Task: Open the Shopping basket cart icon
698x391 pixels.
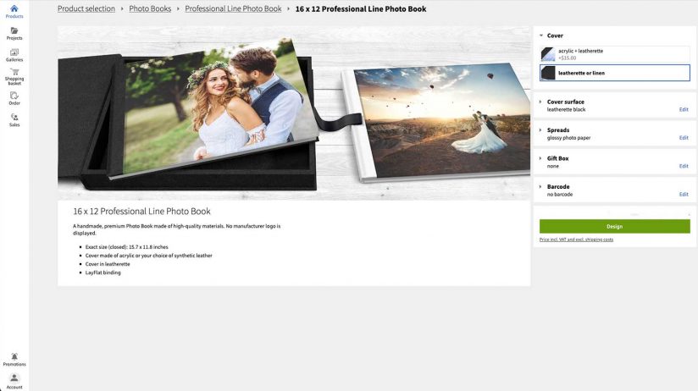Action: pos(14,72)
